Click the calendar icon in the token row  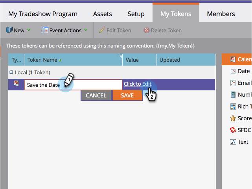(x=16, y=83)
